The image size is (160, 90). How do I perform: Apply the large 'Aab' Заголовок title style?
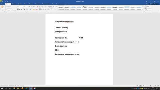pos(85,8)
